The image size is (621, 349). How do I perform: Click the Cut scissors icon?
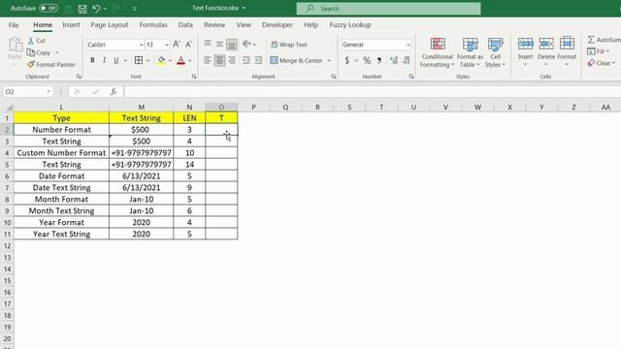coord(31,41)
